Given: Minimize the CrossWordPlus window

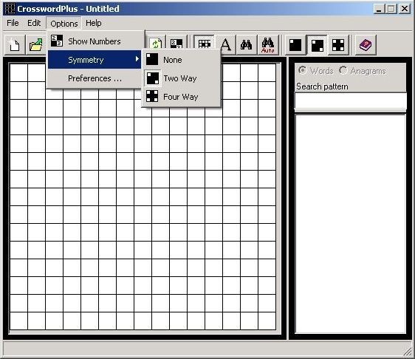Looking at the screenshot, I should pyautogui.click(x=379, y=9).
